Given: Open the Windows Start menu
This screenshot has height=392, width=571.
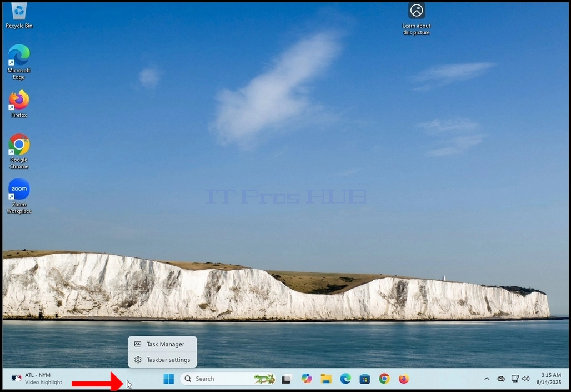Looking at the screenshot, I should coord(169,379).
